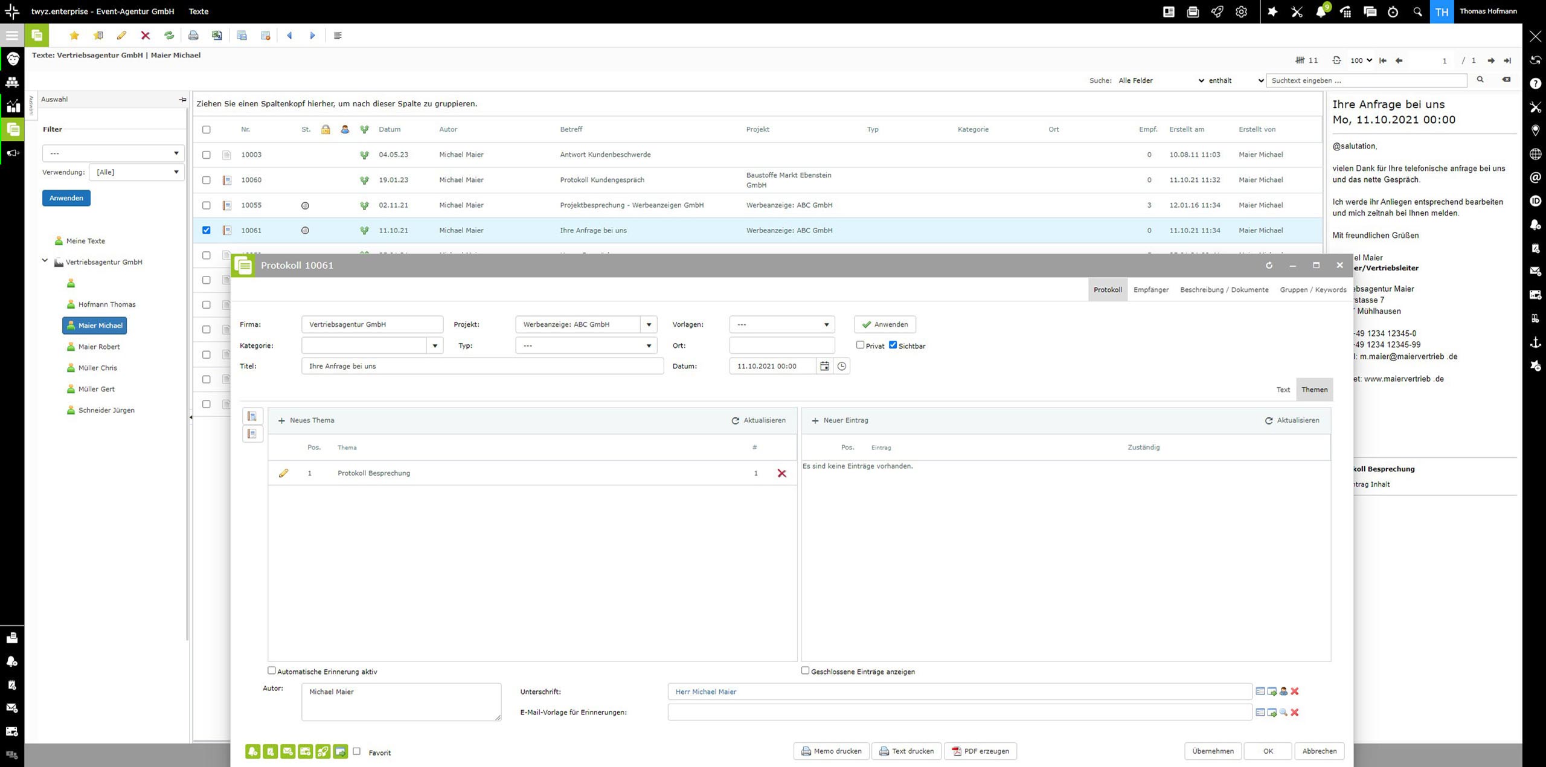Click the red X delete toolbar icon
1546x767 pixels.
tap(146, 36)
